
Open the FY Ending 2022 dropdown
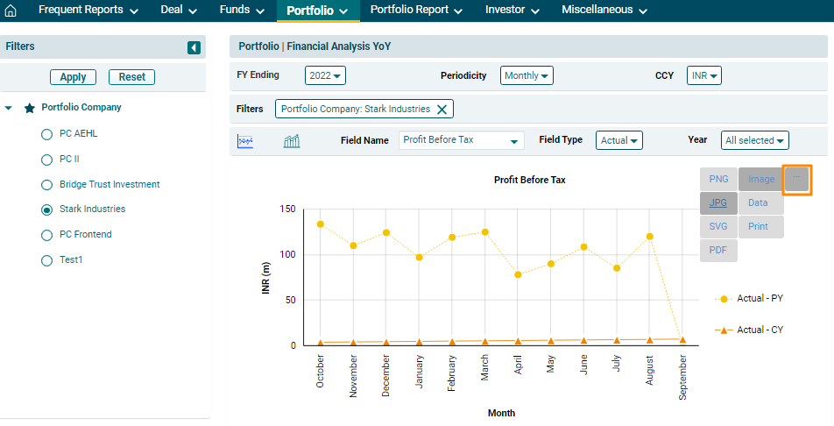(326, 76)
